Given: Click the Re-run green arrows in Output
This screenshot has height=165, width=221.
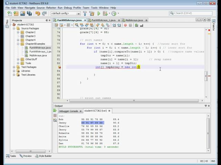Looking at the screenshot, I should [x=55, y=111].
